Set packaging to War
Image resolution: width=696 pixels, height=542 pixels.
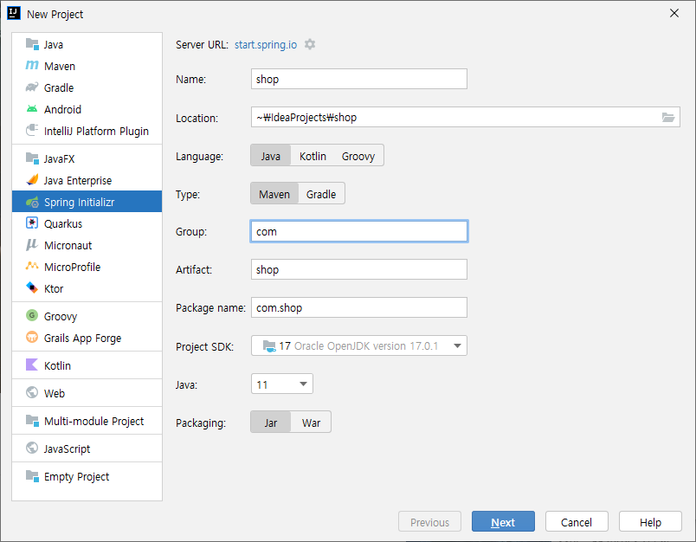click(311, 423)
